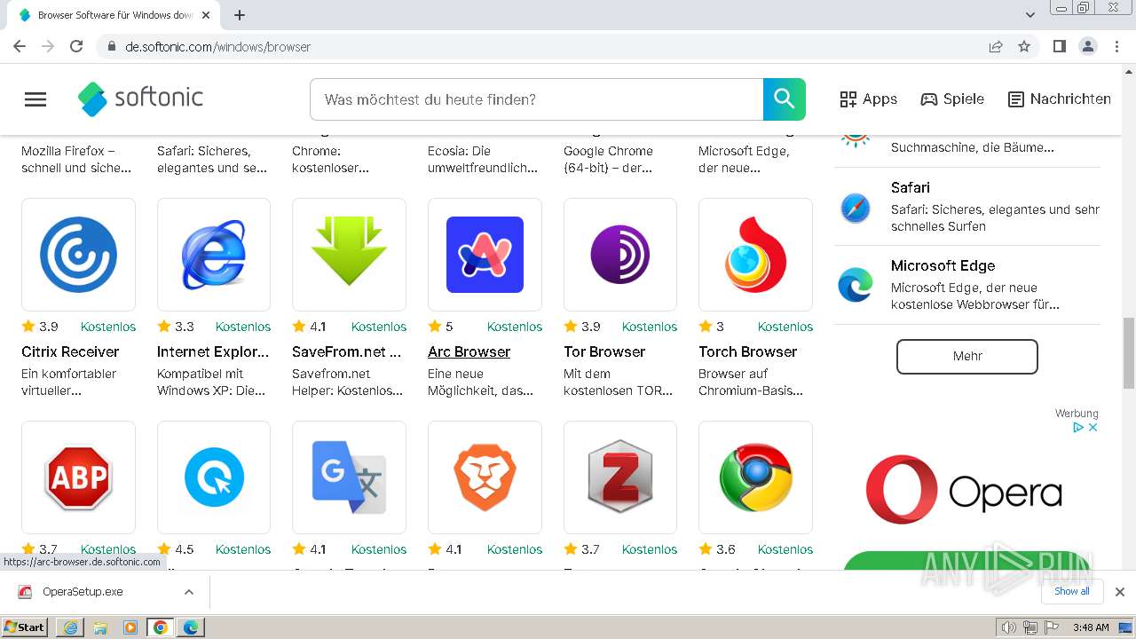Focus the Softonic search field
The image size is (1136, 639).
(x=537, y=99)
